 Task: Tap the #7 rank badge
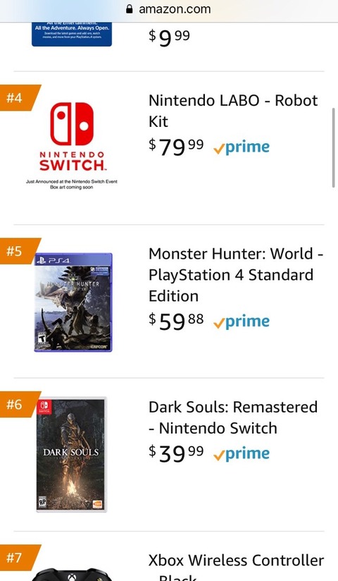19,558
